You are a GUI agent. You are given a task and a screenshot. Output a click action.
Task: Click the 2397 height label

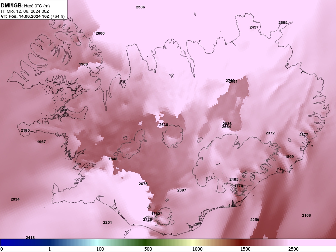[182, 190]
